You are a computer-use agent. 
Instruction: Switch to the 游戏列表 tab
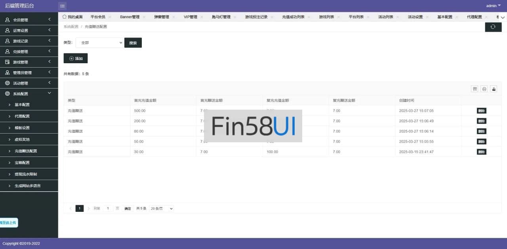[x=326, y=17]
